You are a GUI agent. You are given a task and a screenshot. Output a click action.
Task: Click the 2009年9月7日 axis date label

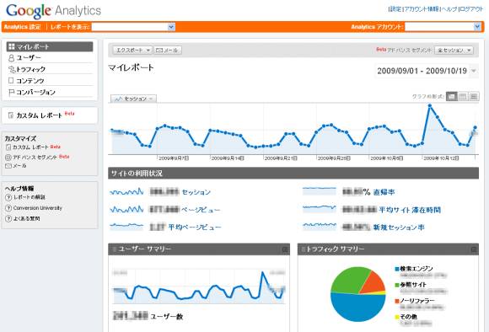click(x=174, y=158)
